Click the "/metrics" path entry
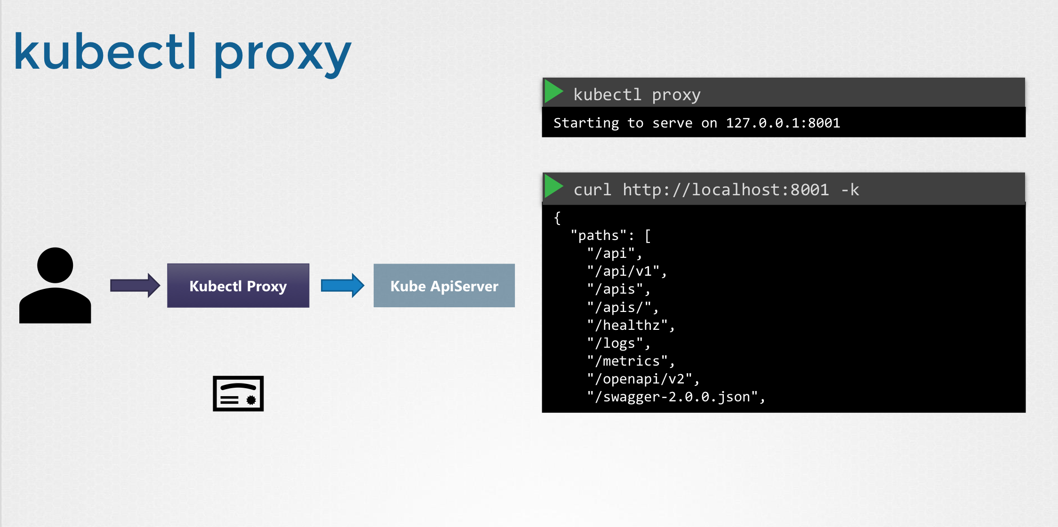The image size is (1058, 527). [x=631, y=361]
